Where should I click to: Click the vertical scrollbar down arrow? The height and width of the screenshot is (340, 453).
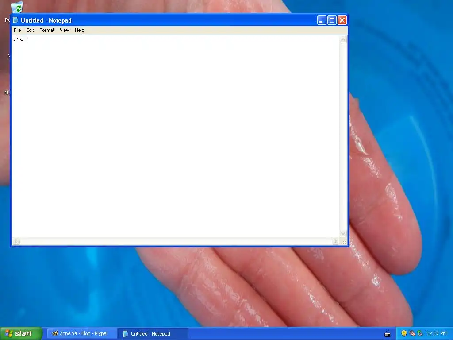(343, 234)
